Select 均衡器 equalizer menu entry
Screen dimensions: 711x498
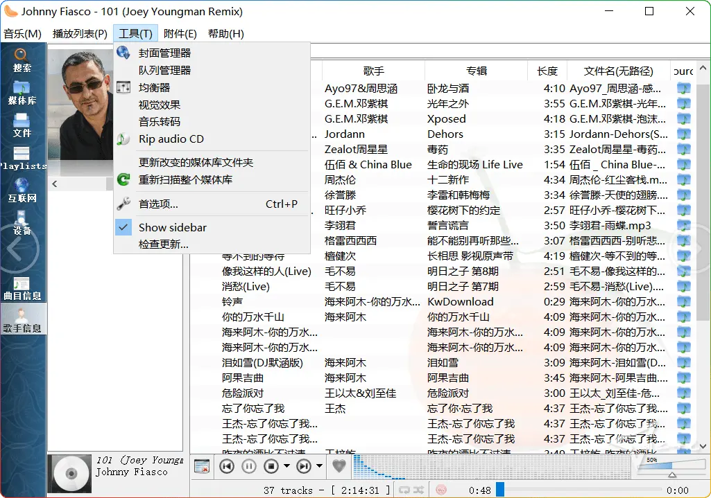point(212,87)
